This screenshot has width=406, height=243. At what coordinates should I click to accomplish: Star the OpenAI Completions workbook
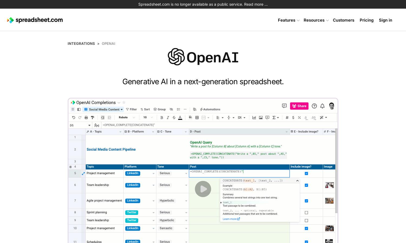124,102
